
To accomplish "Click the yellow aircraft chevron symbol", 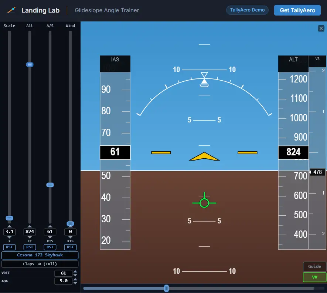I will [204, 156].
